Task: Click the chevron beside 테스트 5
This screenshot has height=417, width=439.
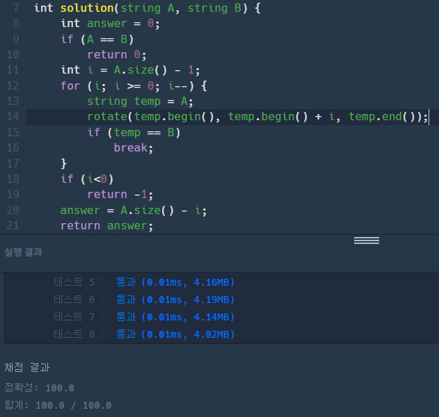Action: tap(103, 282)
